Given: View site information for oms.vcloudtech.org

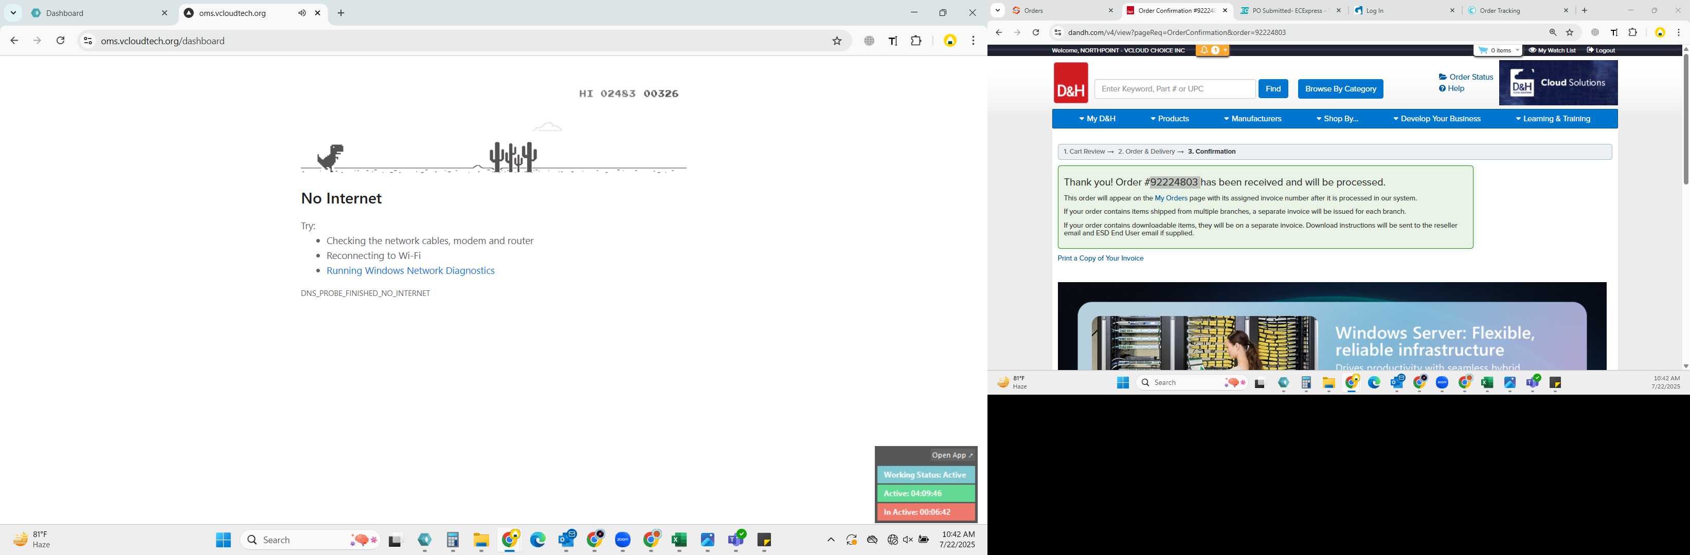Looking at the screenshot, I should (87, 41).
